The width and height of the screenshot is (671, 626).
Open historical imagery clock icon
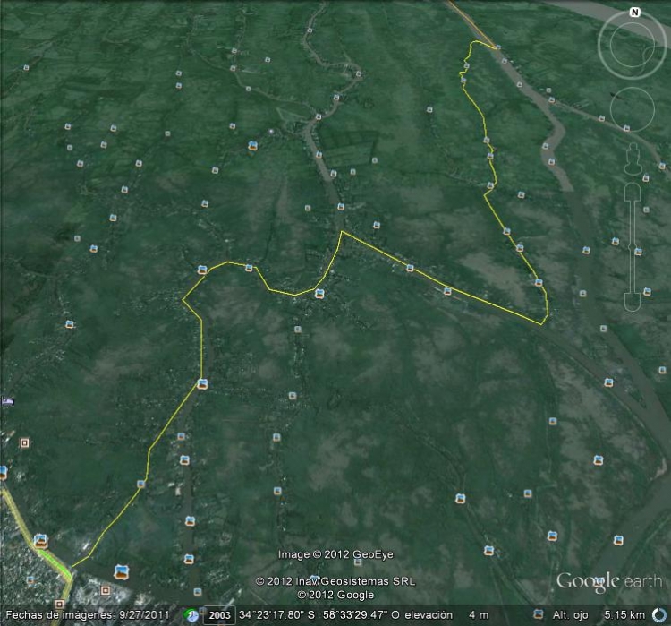(x=191, y=615)
